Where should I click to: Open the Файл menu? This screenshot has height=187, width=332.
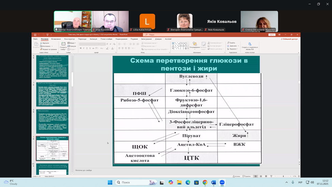[35, 39]
